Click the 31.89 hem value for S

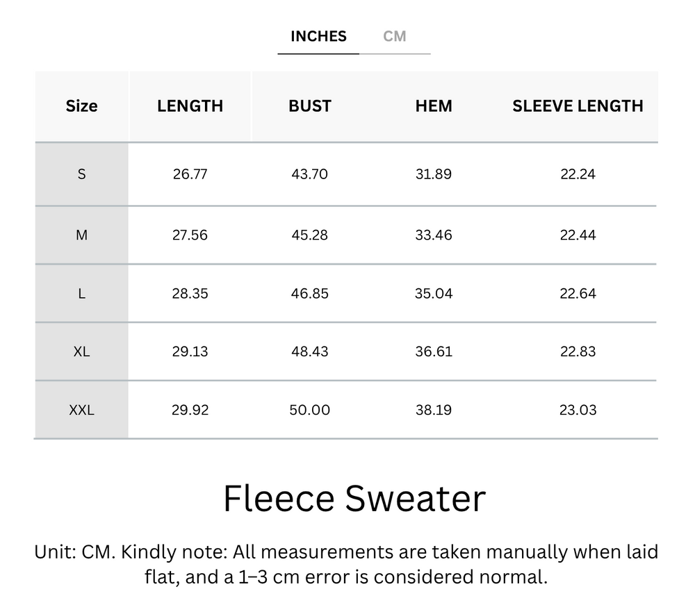click(434, 174)
